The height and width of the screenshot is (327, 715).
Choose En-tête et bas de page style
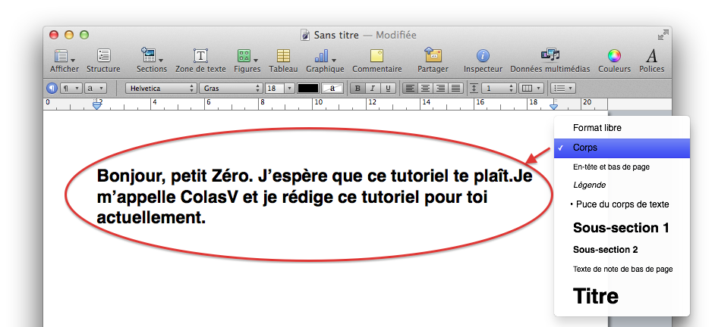coord(622,167)
